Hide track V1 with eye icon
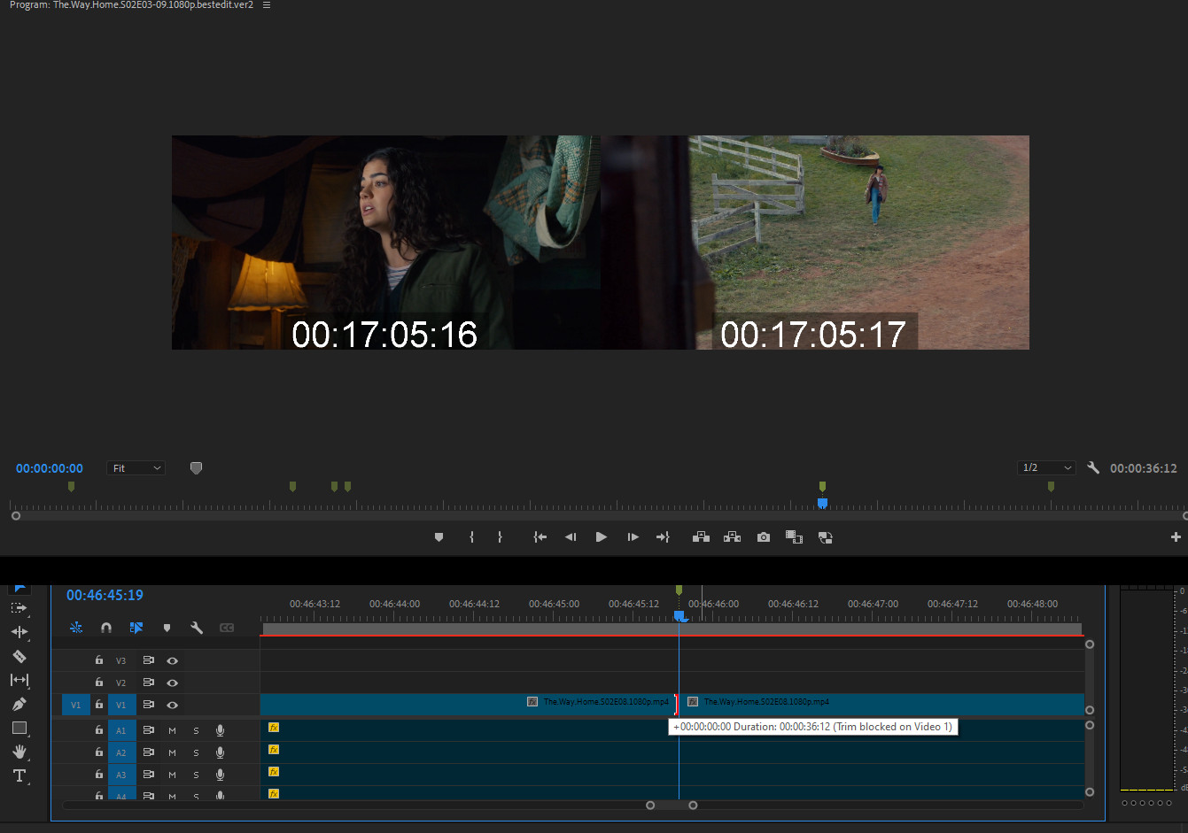Image resolution: width=1188 pixels, height=833 pixels. [173, 706]
